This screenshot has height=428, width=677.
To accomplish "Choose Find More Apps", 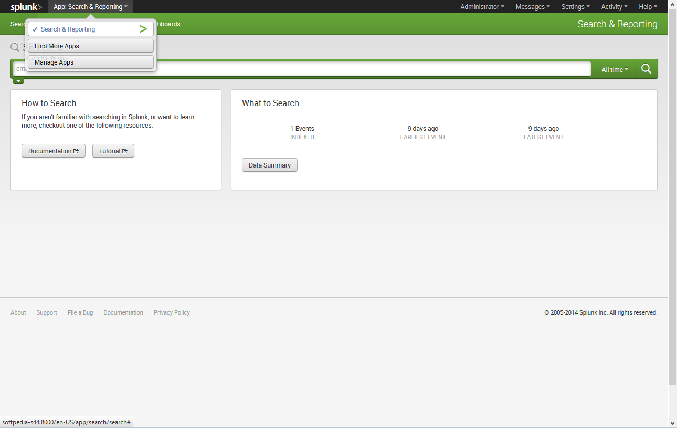I will [x=91, y=46].
